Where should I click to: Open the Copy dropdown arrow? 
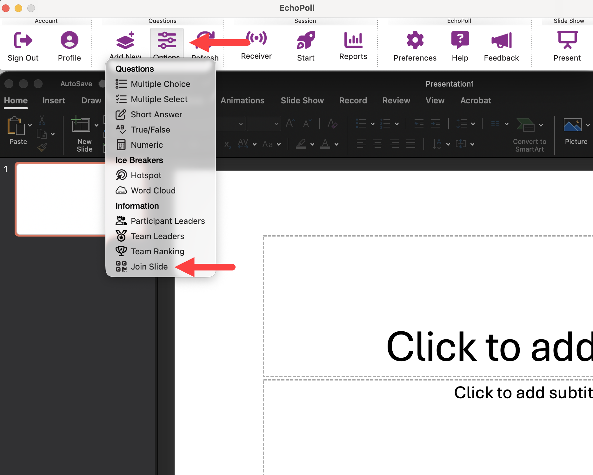click(x=53, y=134)
